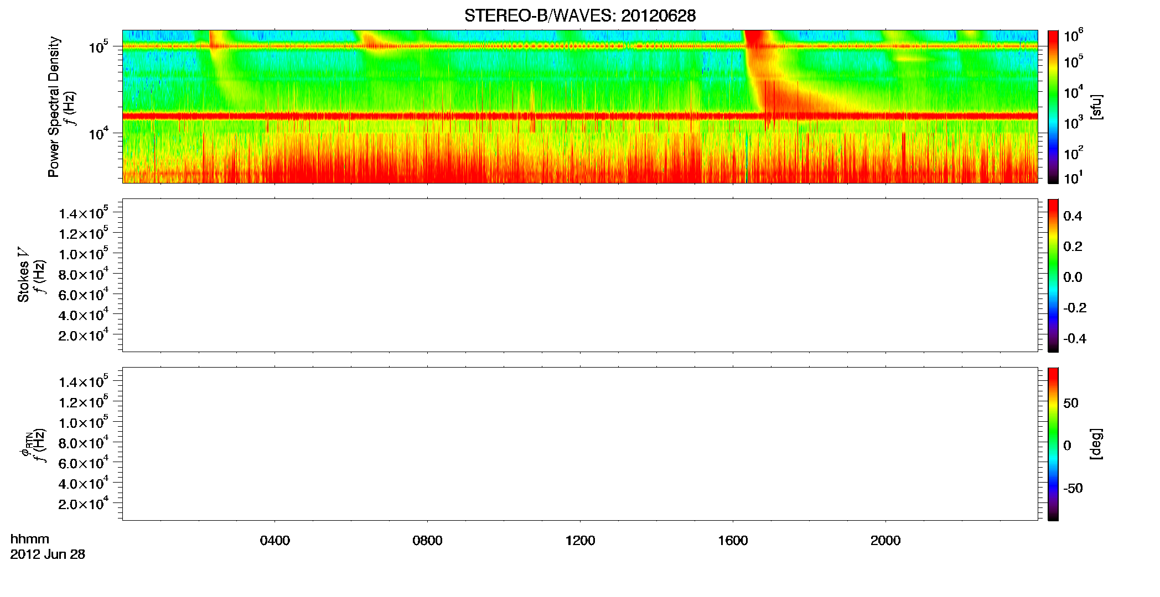Click the 1.2×10^5 tick on the bottom panel
The height and width of the screenshot is (597, 1160).
pyautogui.click(x=84, y=402)
